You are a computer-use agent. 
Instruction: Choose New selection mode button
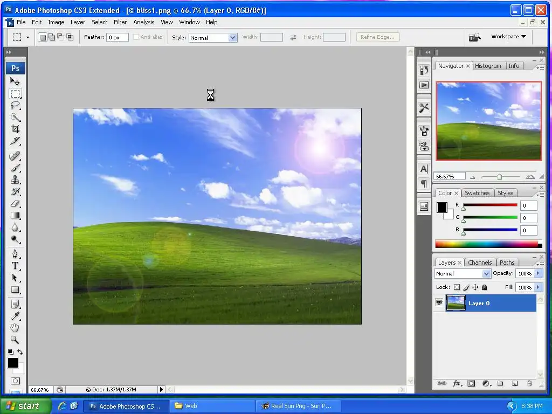point(43,37)
